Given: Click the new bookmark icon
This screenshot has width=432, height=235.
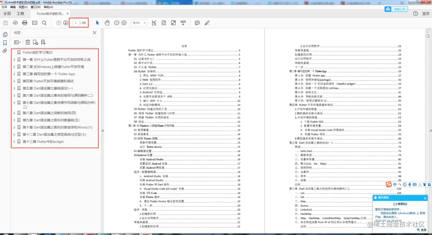Looking at the screenshot, I should pyautogui.click(x=35, y=42).
